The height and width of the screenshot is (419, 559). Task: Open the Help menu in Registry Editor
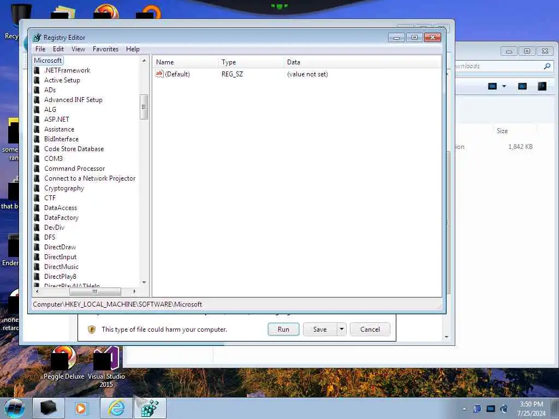(133, 49)
